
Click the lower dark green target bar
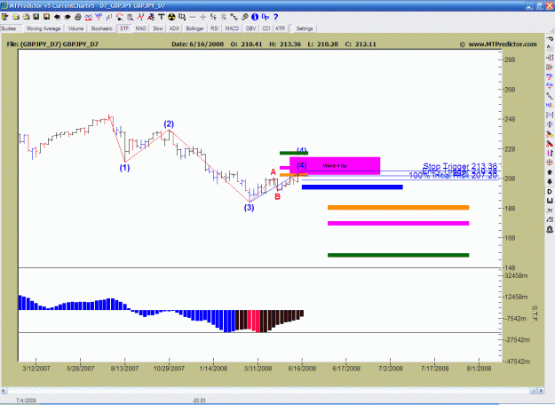[398, 255]
